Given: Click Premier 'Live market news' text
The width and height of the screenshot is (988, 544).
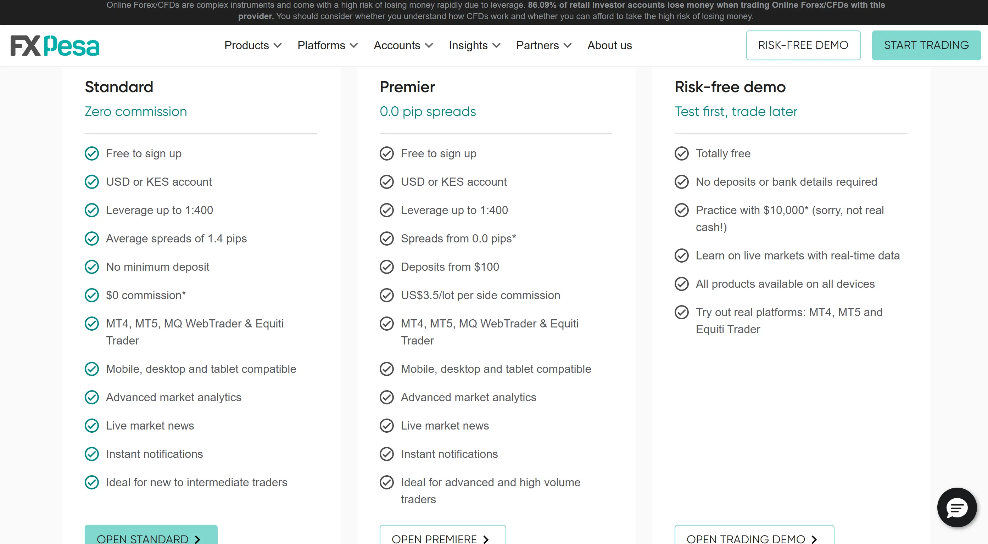Looking at the screenshot, I should [x=445, y=426].
